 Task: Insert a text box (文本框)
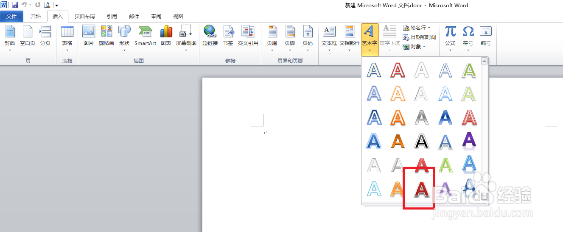click(329, 38)
